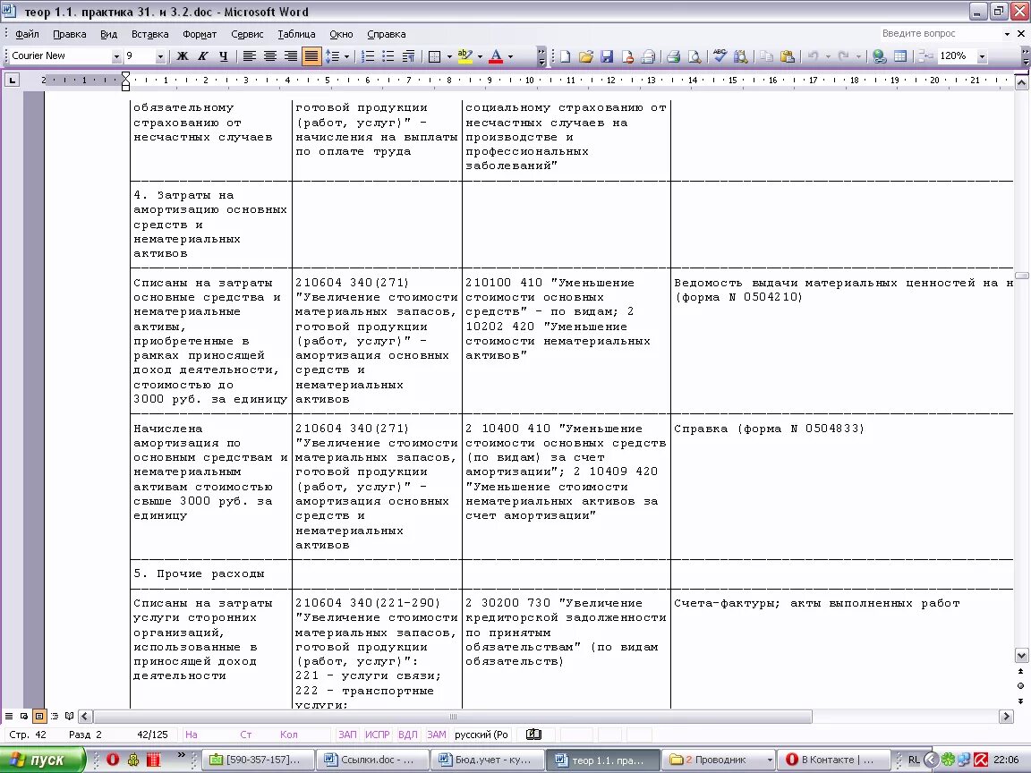Switch to Web Layout view

click(24, 716)
